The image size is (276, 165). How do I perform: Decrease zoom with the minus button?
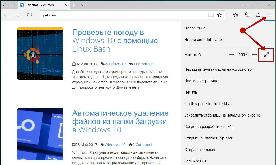(232, 55)
